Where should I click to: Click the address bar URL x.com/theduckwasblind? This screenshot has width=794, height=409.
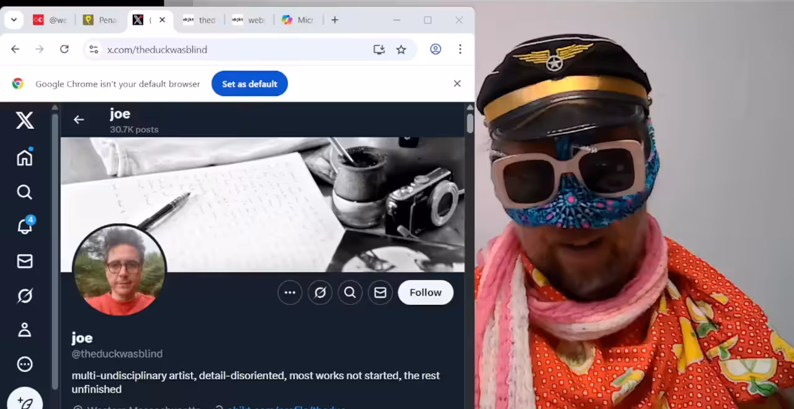[157, 50]
